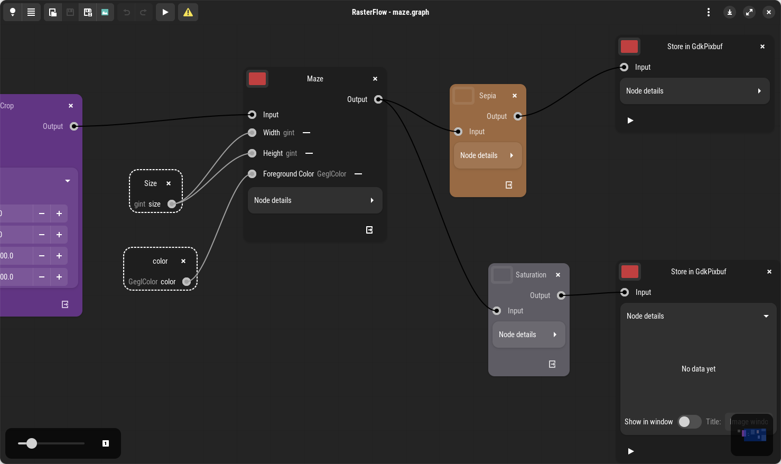Collapse Node details in lower Store in GdkPixbuf
The width and height of the screenshot is (781, 464).
[698, 316]
